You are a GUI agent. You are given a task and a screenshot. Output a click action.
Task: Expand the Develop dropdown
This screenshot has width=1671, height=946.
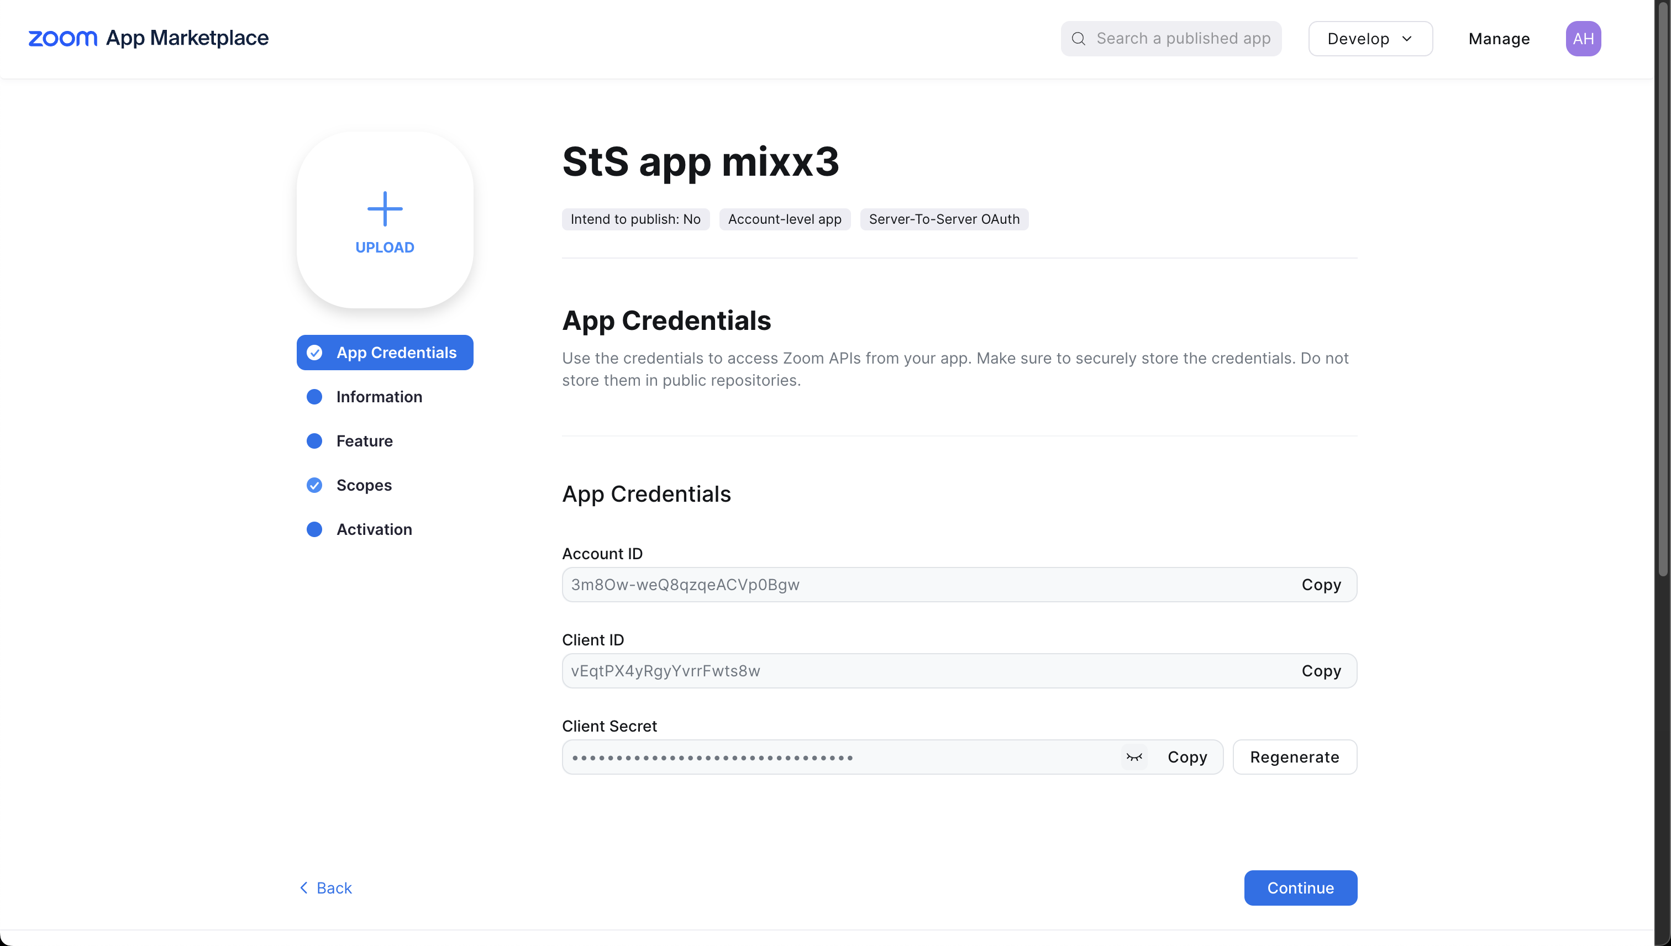(x=1370, y=39)
